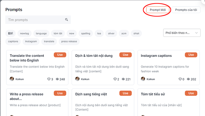This screenshot has width=205, height=116.
Task: Click heart icon on Dịch & tóm tắt card
Action: coord(115,79)
